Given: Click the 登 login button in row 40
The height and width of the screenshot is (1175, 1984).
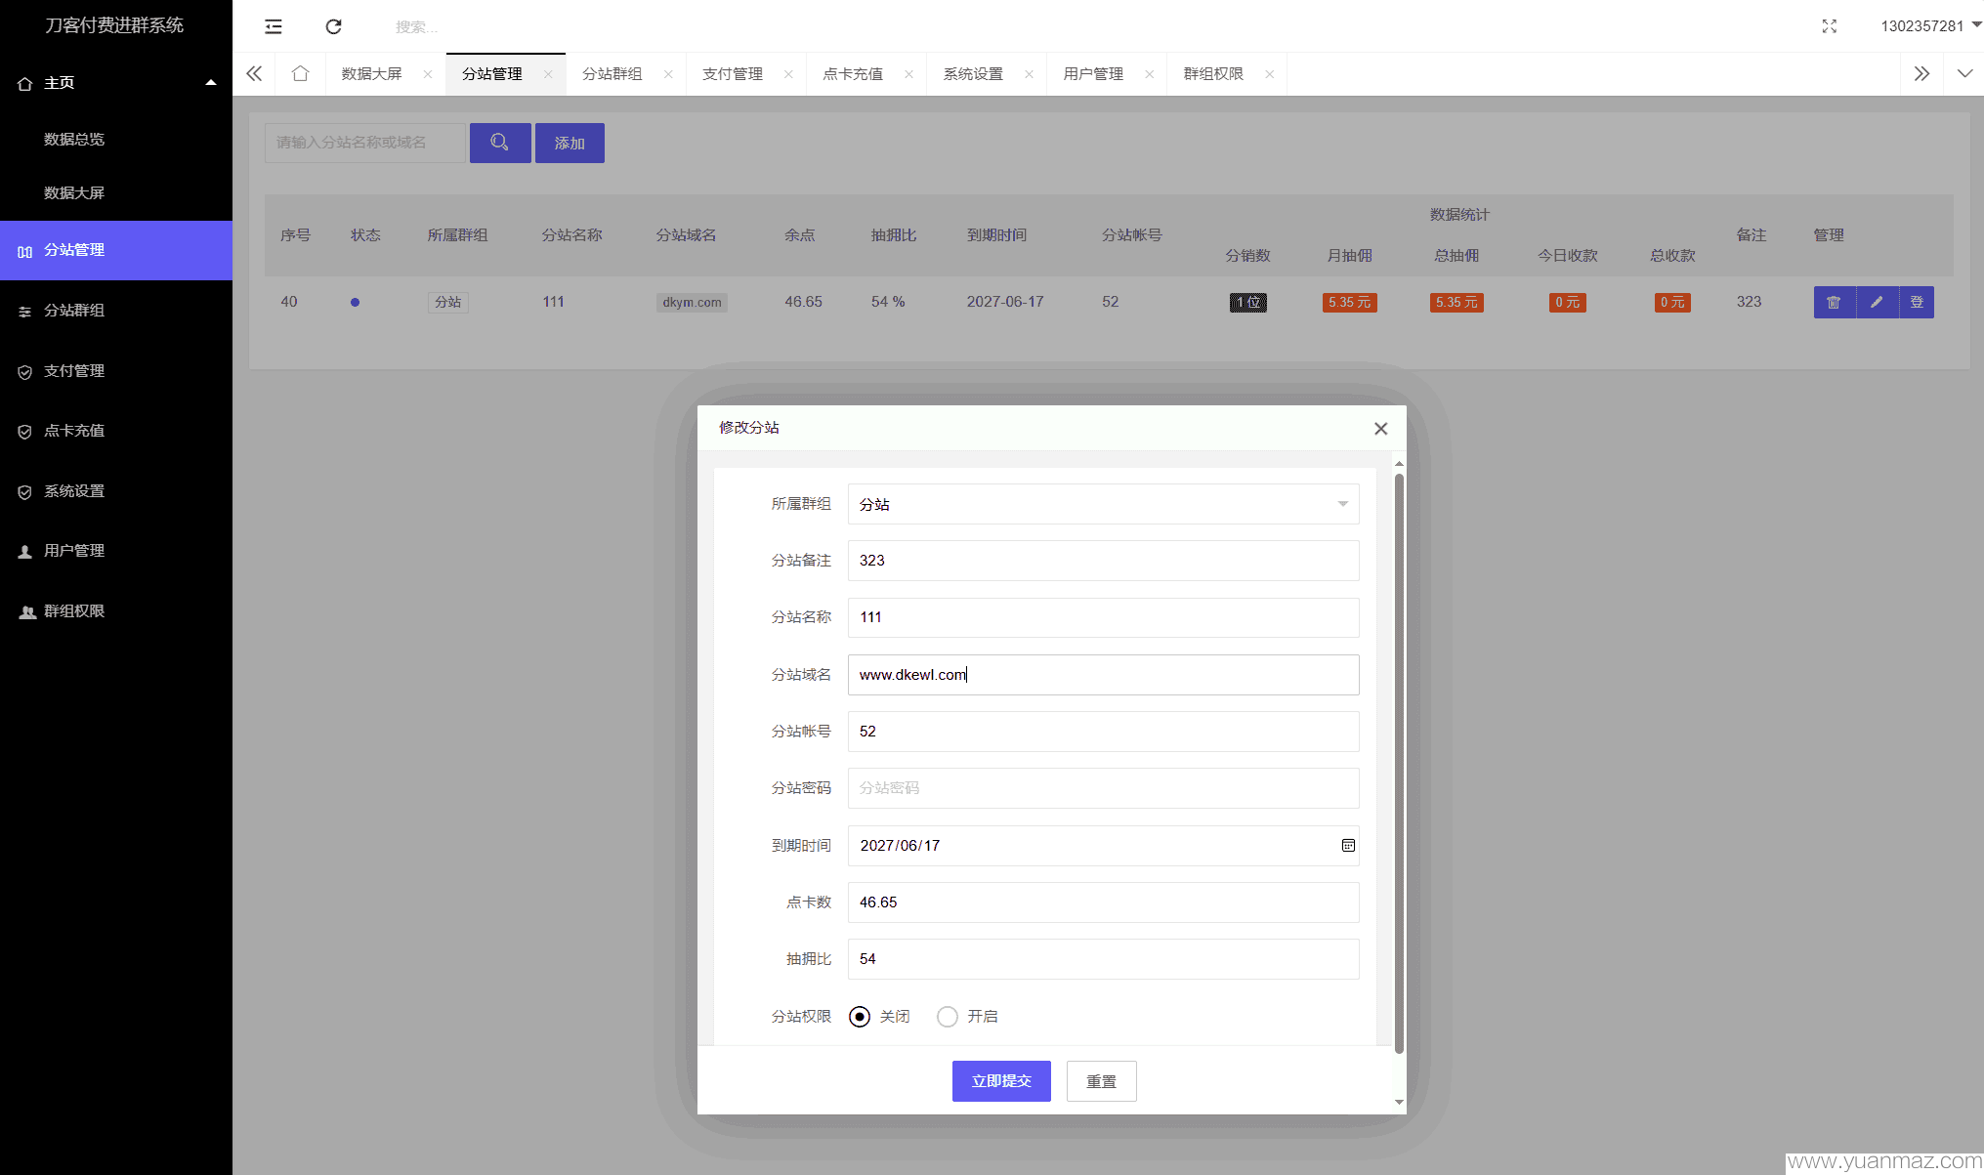Looking at the screenshot, I should [1917, 302].
